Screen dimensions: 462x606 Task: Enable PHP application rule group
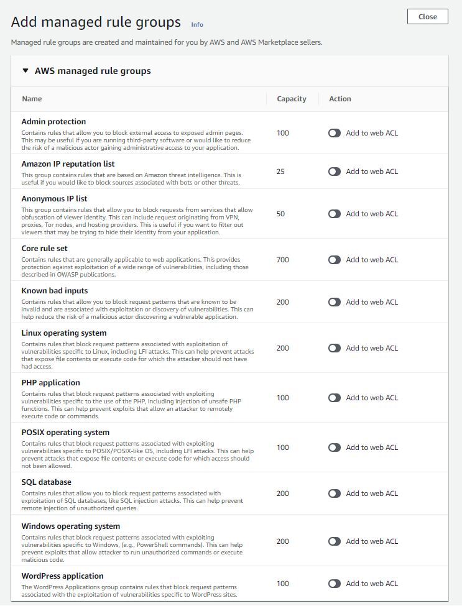coord(335,398)
